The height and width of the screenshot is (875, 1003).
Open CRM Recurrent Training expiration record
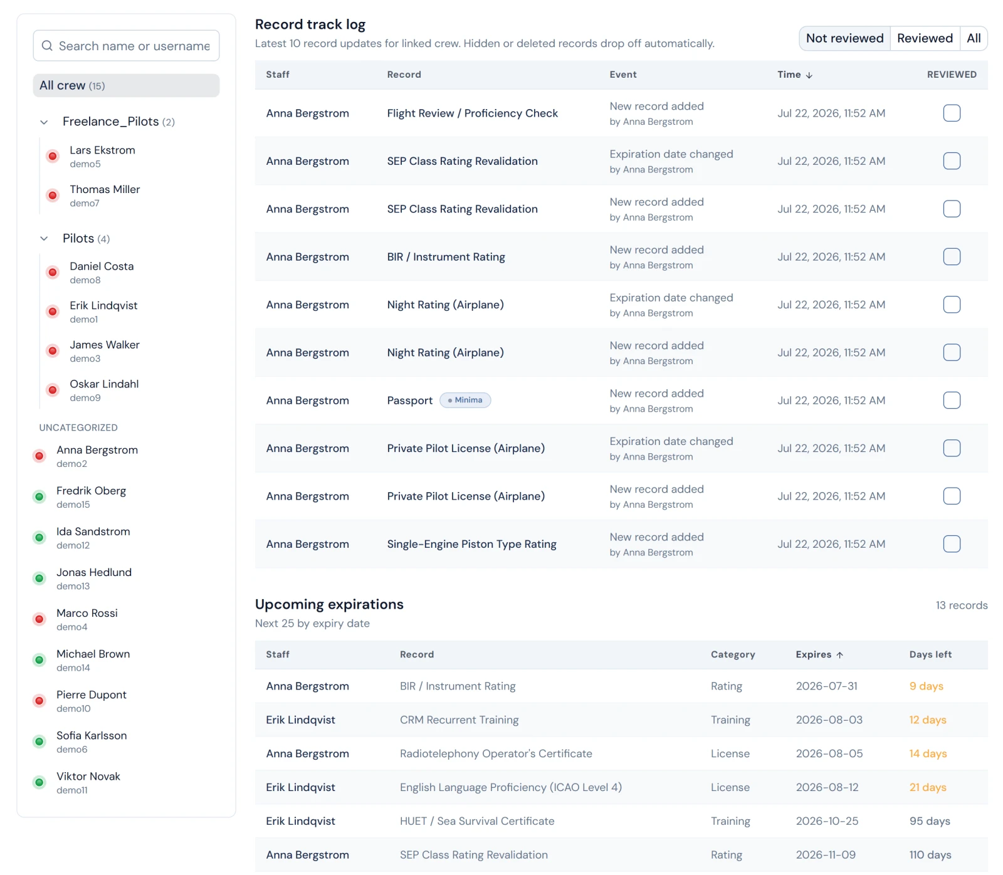(x=621, y=720)
